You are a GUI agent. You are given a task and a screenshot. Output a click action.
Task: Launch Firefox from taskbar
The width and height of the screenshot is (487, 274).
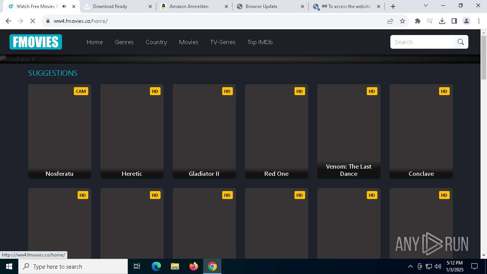tap(194, 266)
